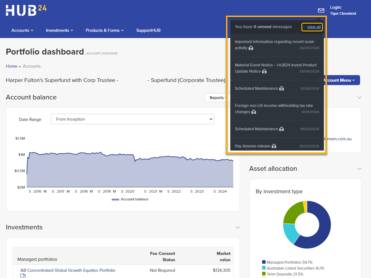Viewport: 371px width, 278px height.
Task: Click the "account overview" subtitle text
Action: [102, 53]
